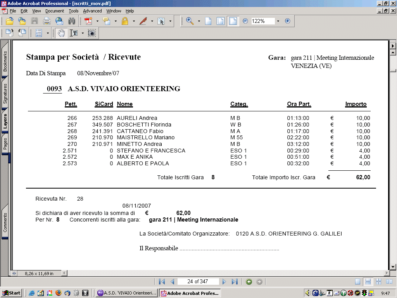Print the document using printer icon
The height and width of the screenshot is (298, 397).
[47, 21]
